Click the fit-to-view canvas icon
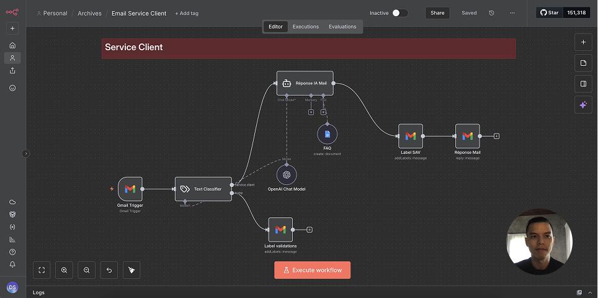 pyautogui.click(x=42, y=270)
